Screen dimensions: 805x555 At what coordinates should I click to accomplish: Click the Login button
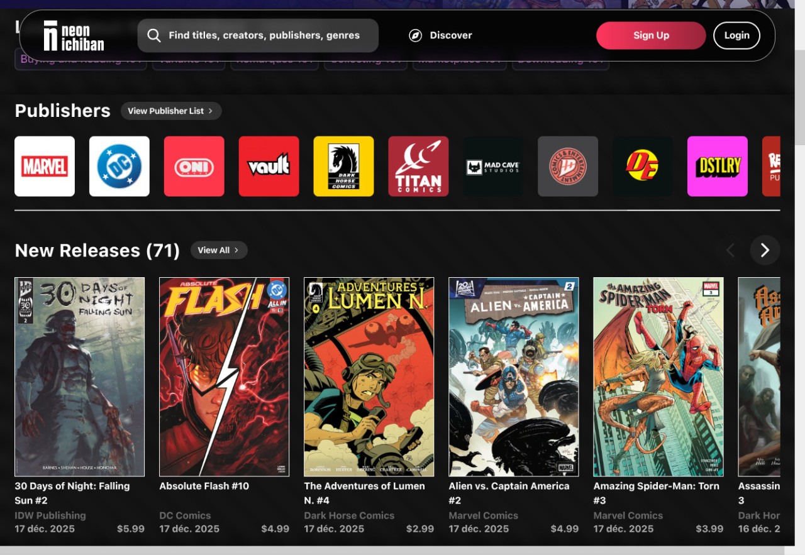point(736,35)
